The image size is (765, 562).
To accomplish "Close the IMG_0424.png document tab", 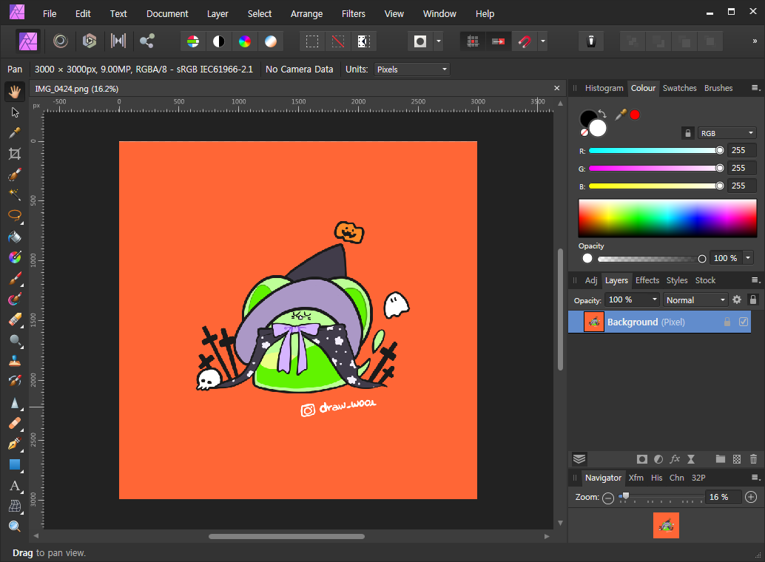I will (x=556, y=88).
